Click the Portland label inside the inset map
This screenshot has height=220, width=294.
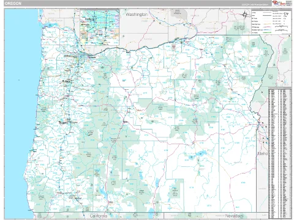[90, 19]
